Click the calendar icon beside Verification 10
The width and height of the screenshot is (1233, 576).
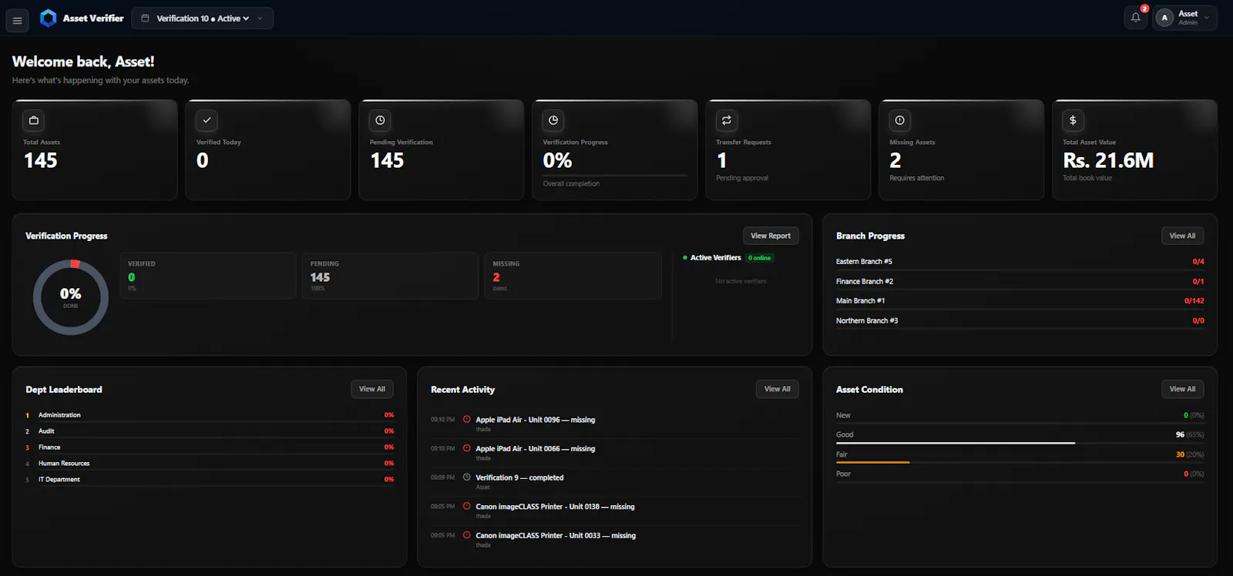[145, 18]
